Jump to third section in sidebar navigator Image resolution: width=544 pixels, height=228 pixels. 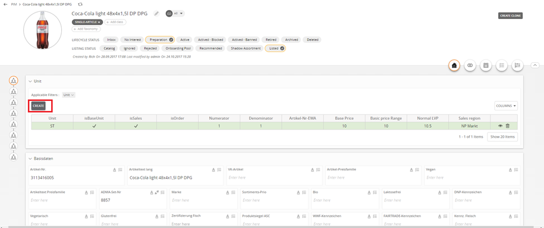[13, 103]
